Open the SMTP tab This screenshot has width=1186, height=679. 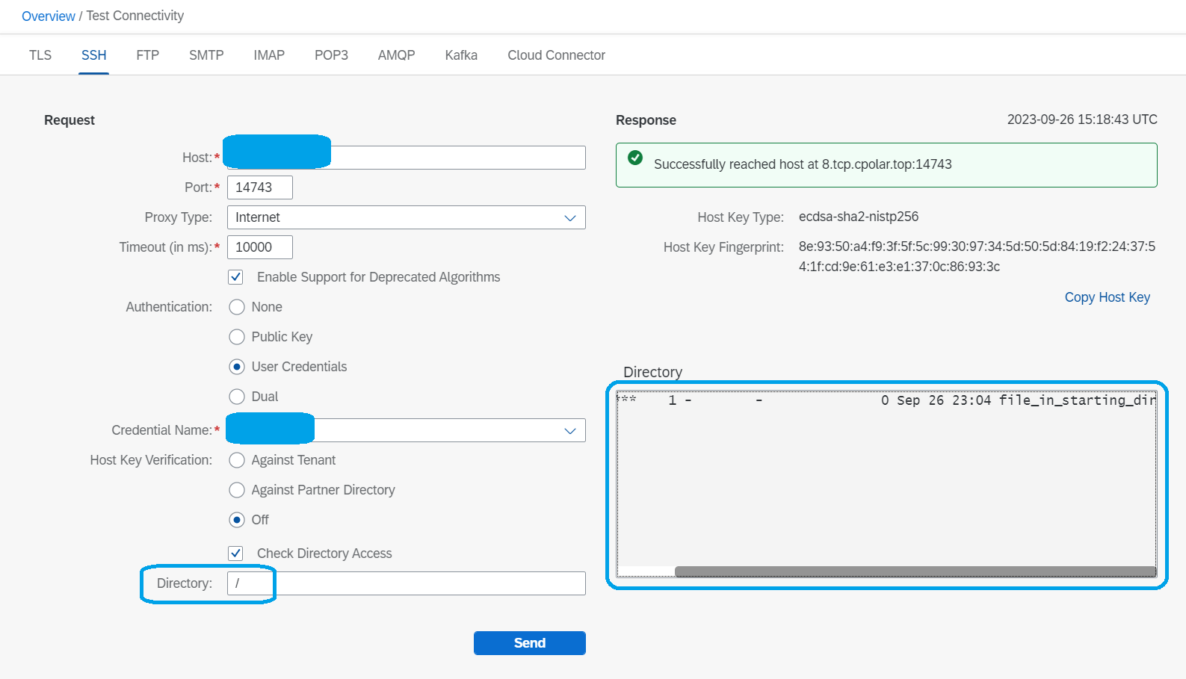point(206,55)
